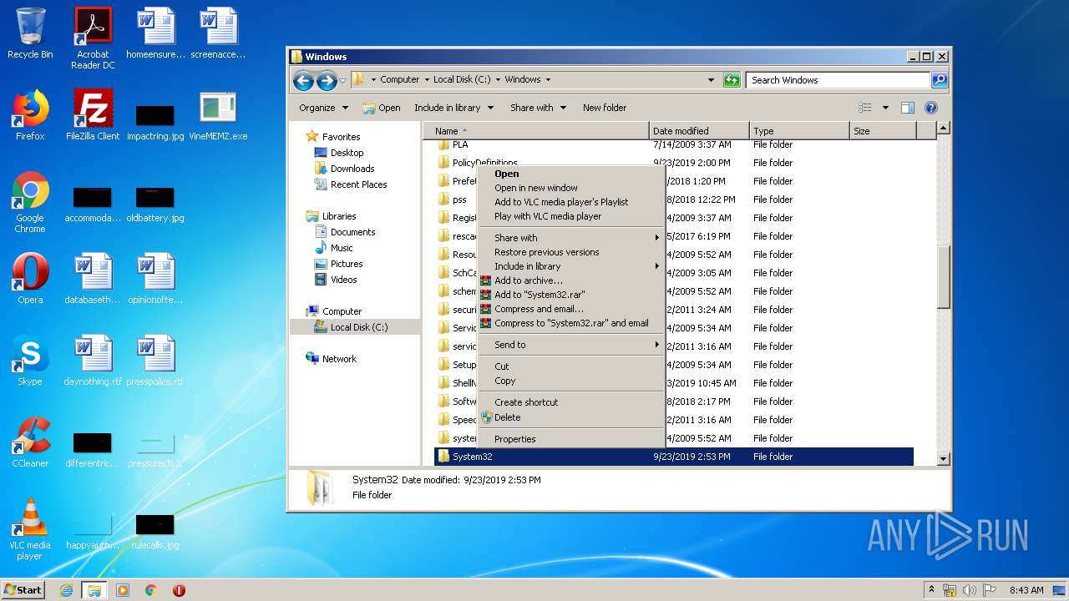Select the PLA folder row
Screen dimensions: 1069x601
pos(673,144)
